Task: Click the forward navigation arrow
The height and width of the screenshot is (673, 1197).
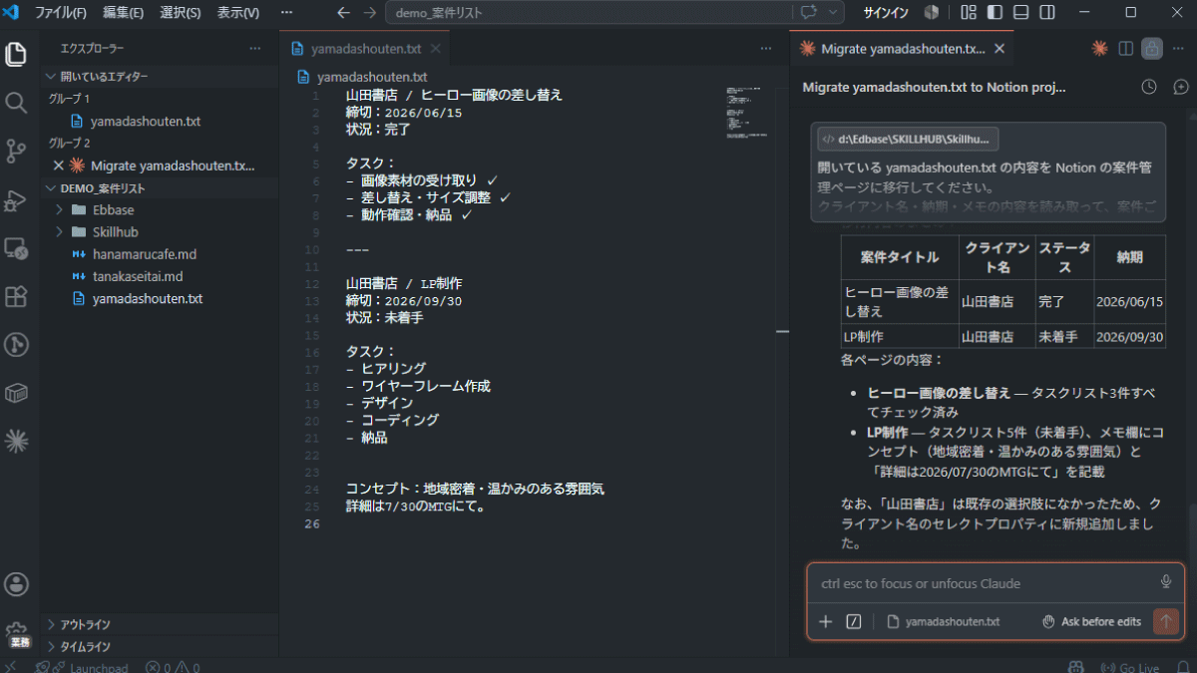Action: tap(370, 13)
